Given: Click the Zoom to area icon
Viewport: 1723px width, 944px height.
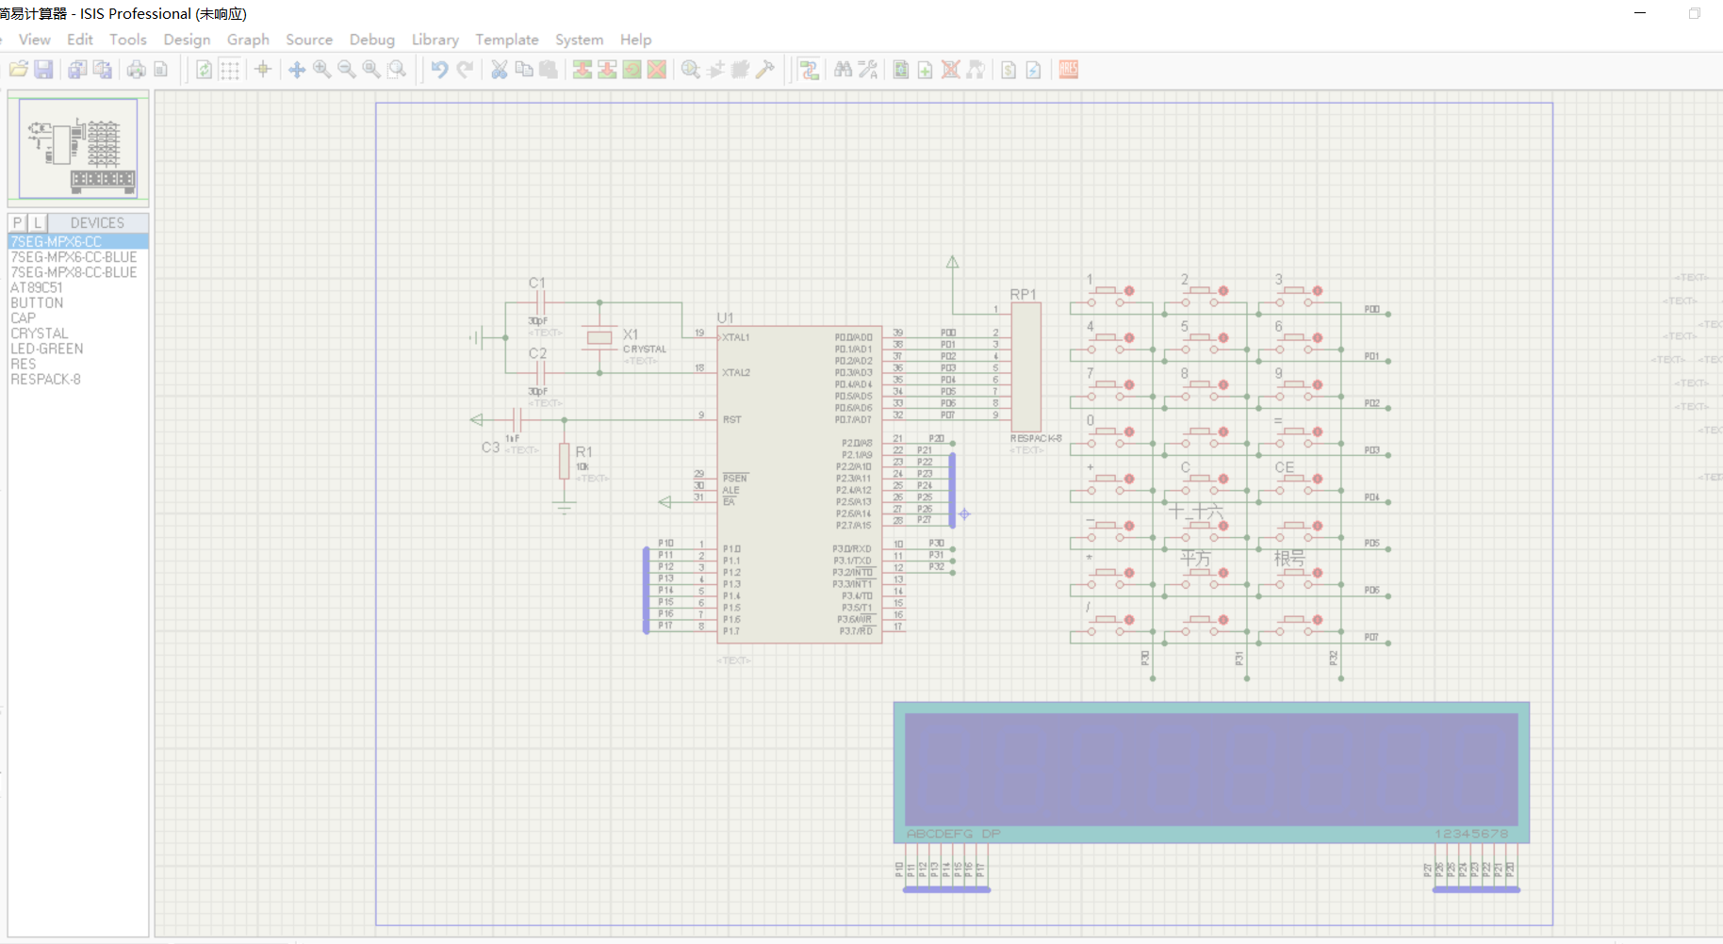Looking at the screenshot, I should pyautogui.click(x=397, y=70).
